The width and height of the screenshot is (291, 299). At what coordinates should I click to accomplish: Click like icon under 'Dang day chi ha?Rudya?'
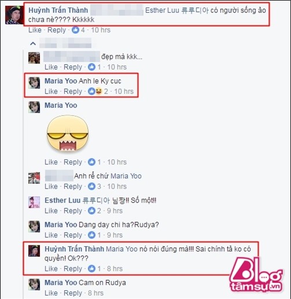pyautogui.click(x=91, y=235)
